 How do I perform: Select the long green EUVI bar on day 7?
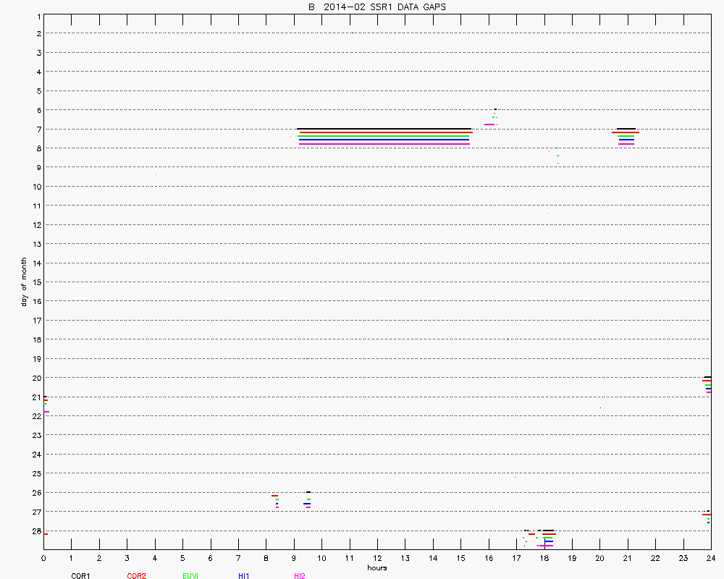point(384,136)
